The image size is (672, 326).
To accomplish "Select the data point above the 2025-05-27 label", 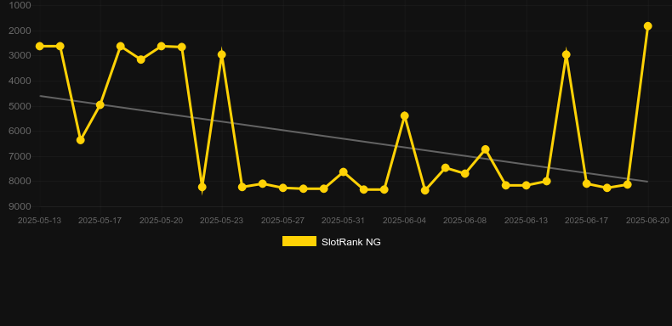I will click(x=283, y=188).
